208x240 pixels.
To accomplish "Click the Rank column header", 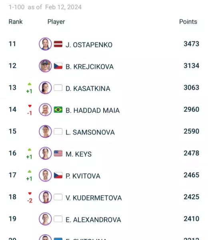I will [16, 22].
